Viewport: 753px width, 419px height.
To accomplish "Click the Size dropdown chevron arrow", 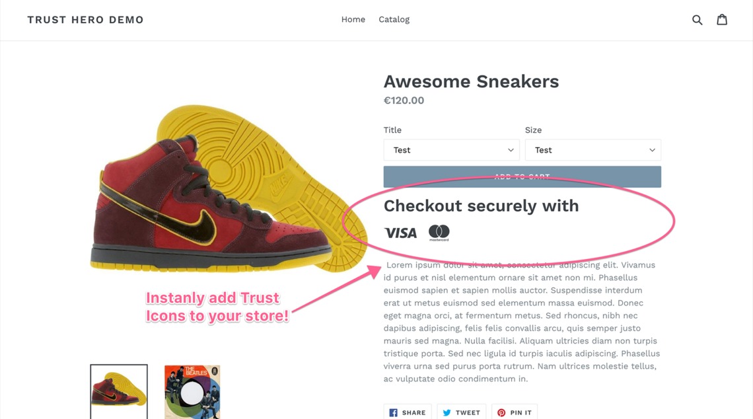I will coord(652,150).
